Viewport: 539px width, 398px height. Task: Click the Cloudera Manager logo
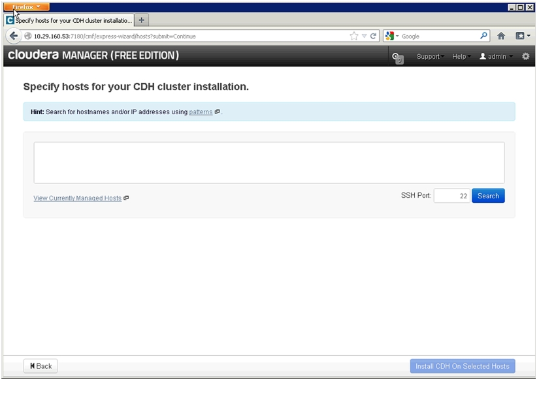point(93,55)
